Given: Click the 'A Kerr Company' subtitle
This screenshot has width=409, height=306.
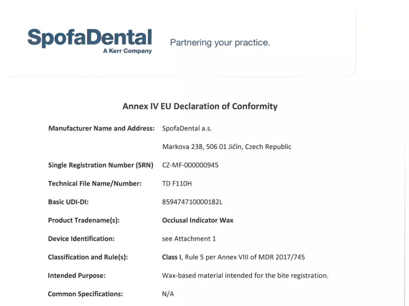Looking at the screenshot, I should pos(127,51).
